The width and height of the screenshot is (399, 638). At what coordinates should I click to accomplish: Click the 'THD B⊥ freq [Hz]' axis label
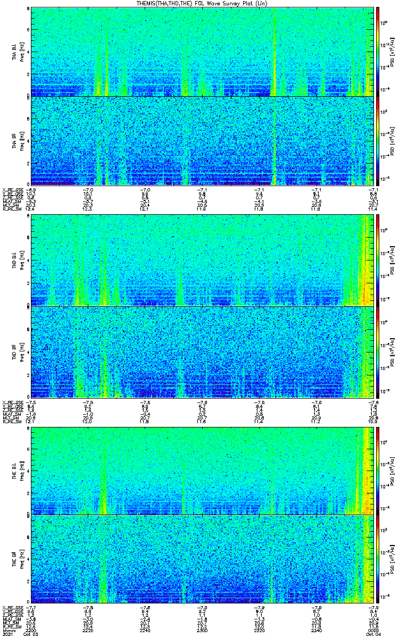point(18,260)
